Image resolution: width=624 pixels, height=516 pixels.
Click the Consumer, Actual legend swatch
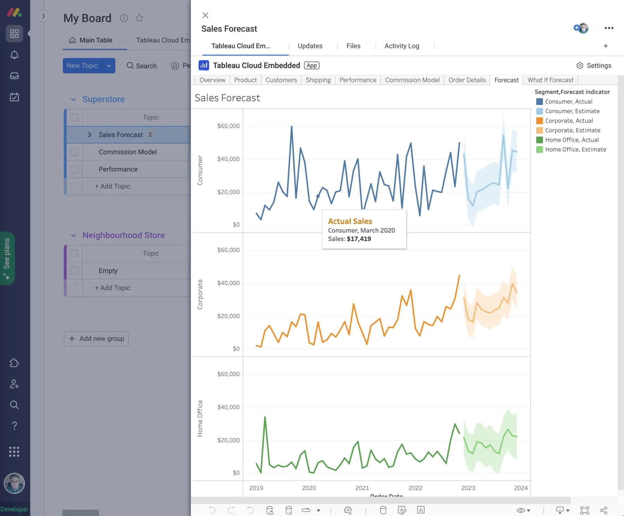tap(539, 101)
